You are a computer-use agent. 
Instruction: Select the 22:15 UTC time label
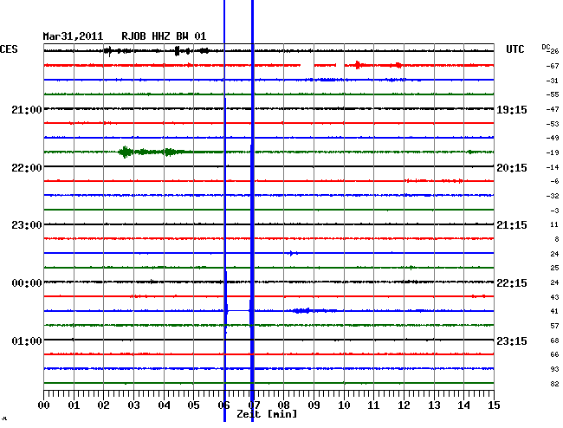(512, 283)
